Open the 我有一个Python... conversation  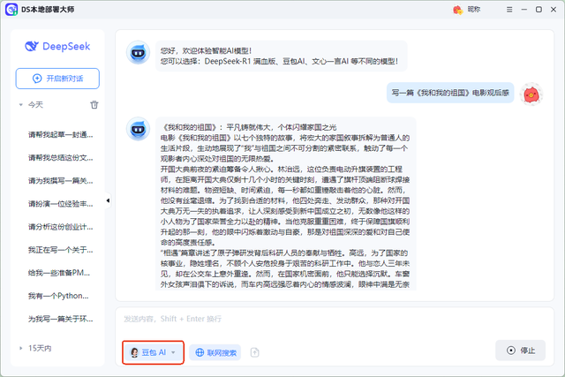[59, 296]
